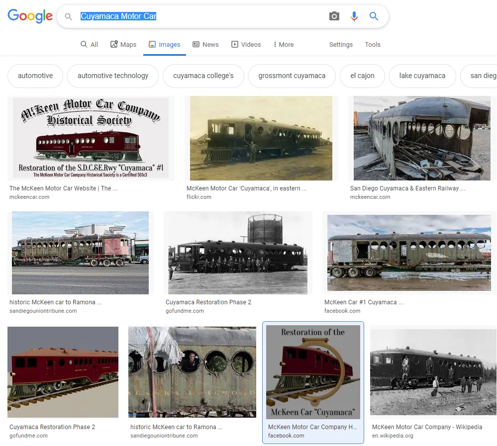Open the Tools options
The height and width of the screenshot is (446, 497).
373,44
